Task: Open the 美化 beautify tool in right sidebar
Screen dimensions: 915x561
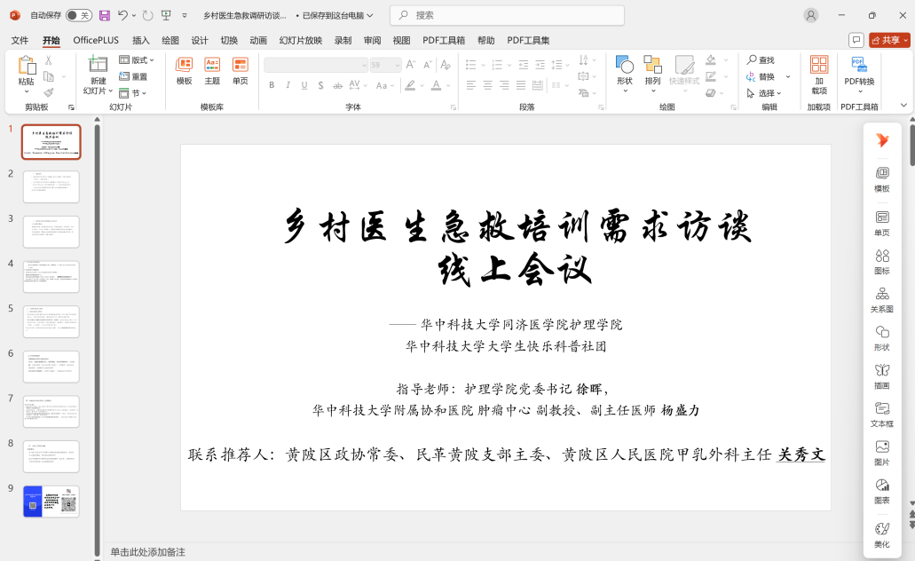Action: [x=882, y=534]
